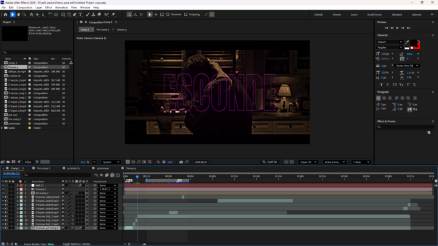438x246 pixels.
Task: Select the Hand tool
Action: 18,15
